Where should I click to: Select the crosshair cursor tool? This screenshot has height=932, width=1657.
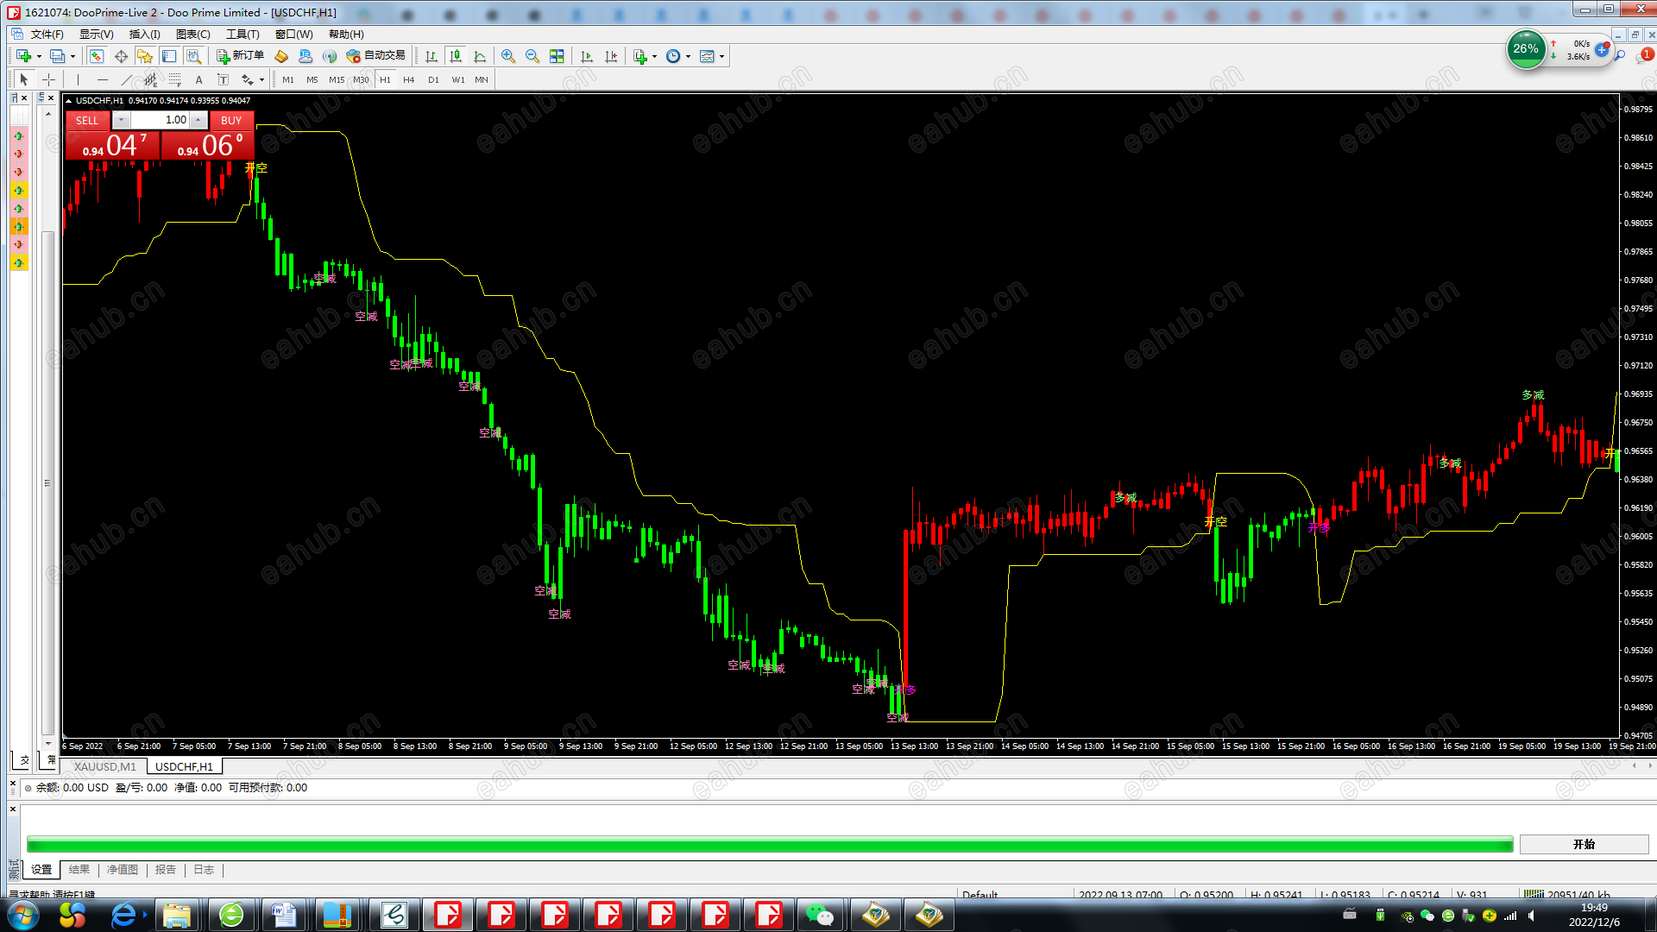(x=49, y=79)
